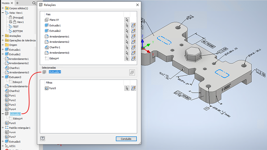Click the select arrow icon for Extrusão1 parent
The image size is (267, 150).
point(127,25)
